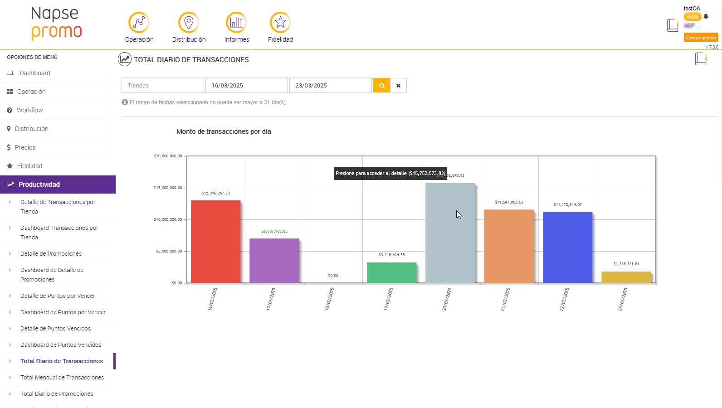Open the Operación top navigation icon

tap(139, 22)
